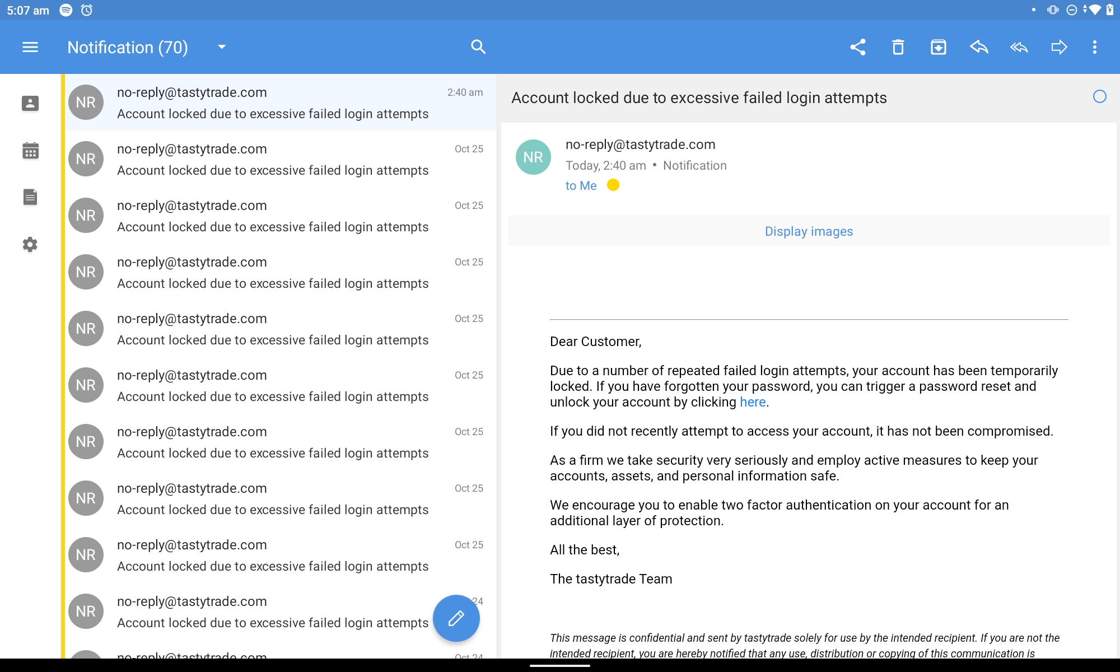This screenshot has width=1120, height=672.
Task: Click the vibrate mode status icon
Action: tap(1053, 10)
